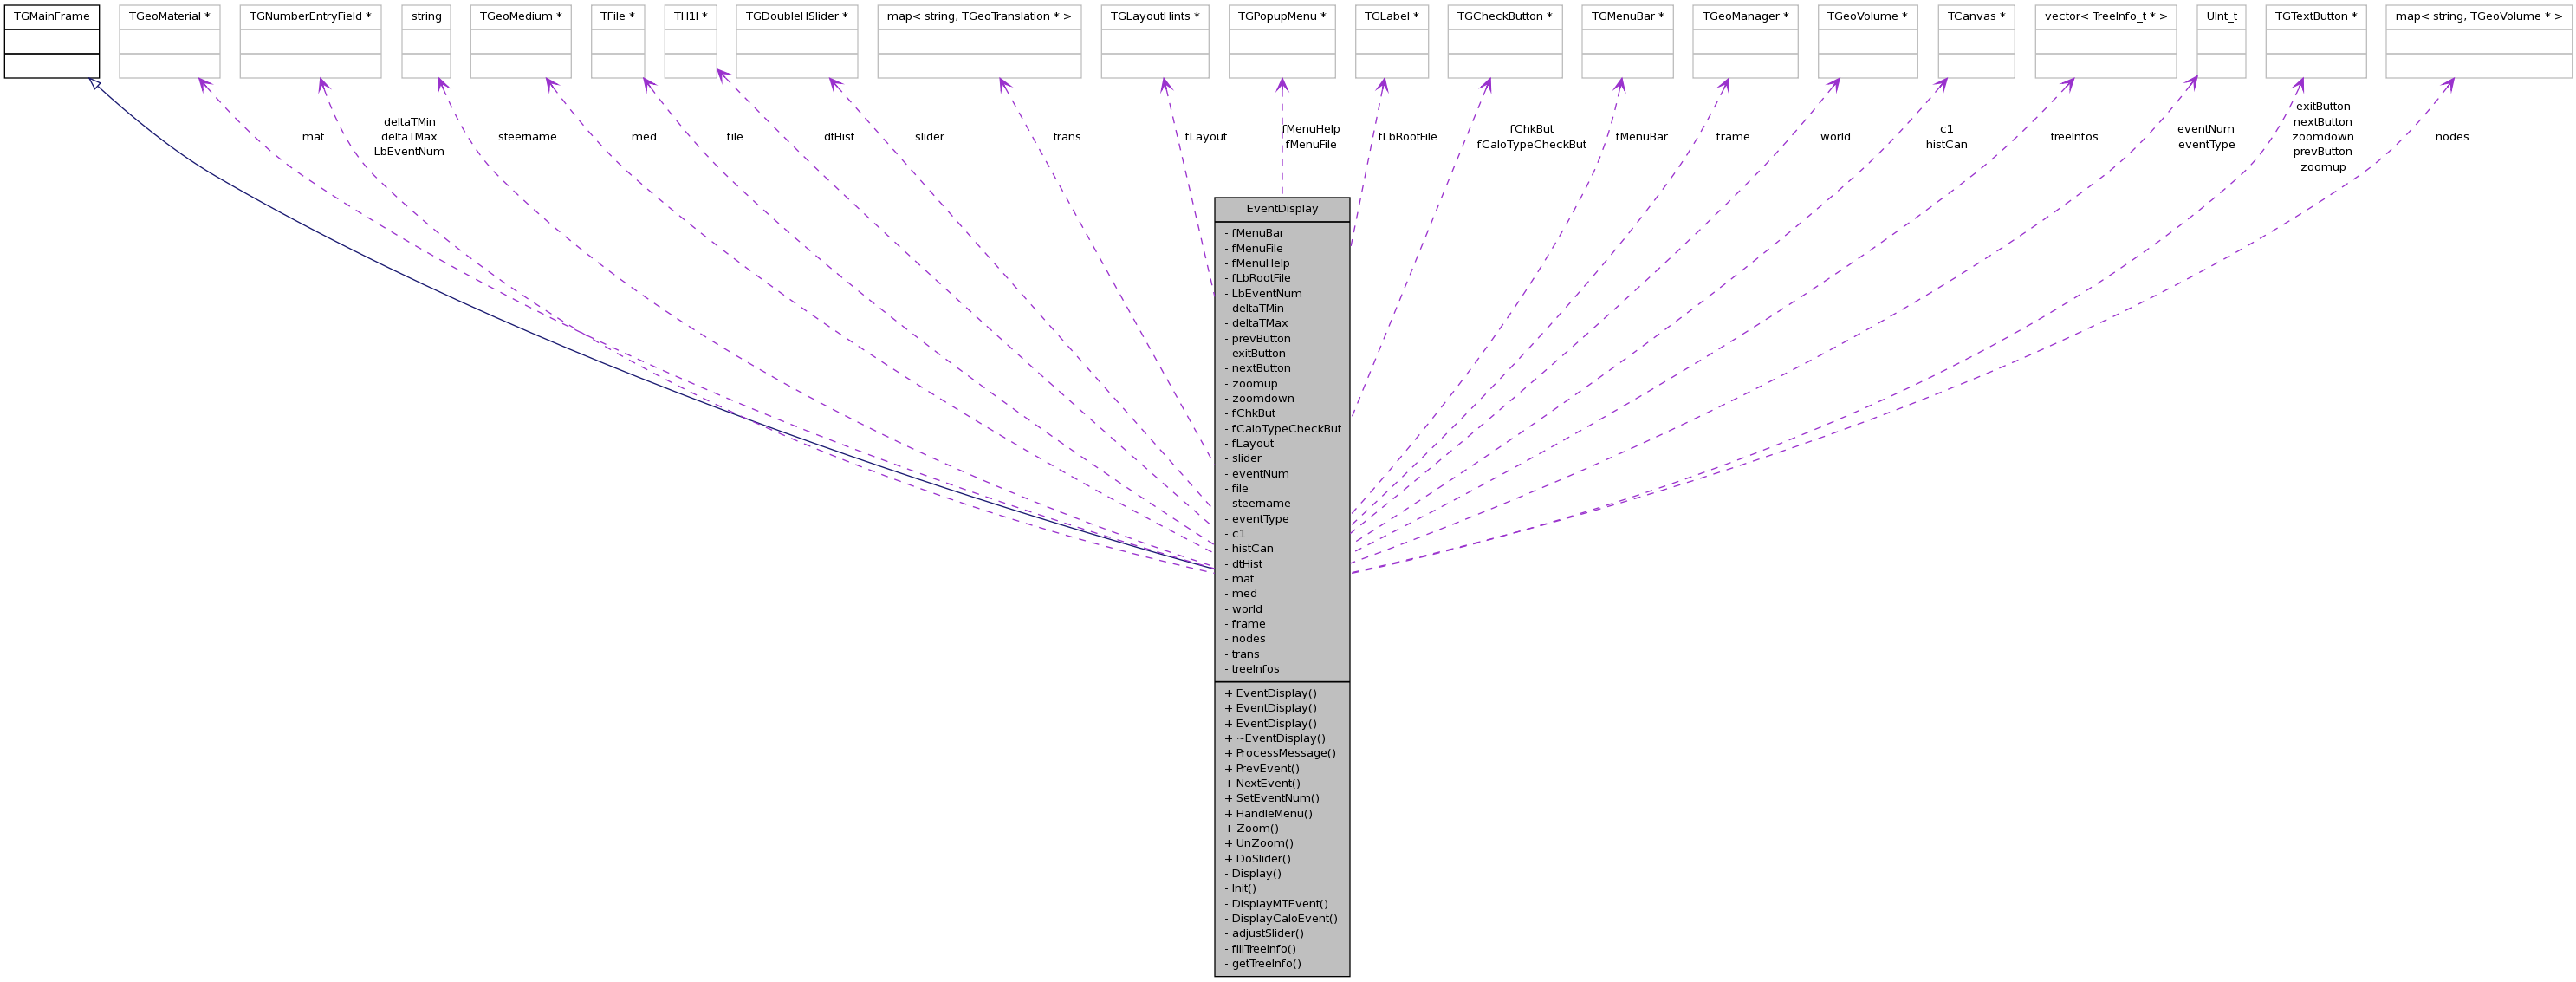2576x982 pixels.
Task: Select the map< string, TGeoVolume * > node
Action: (x=2479, y=41)
